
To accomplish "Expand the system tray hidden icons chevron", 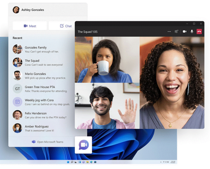I will pyautogui.click(x=161, y=162).
